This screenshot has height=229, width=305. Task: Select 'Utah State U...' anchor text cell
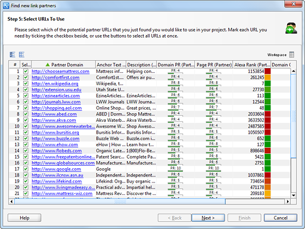click(110, 89)
